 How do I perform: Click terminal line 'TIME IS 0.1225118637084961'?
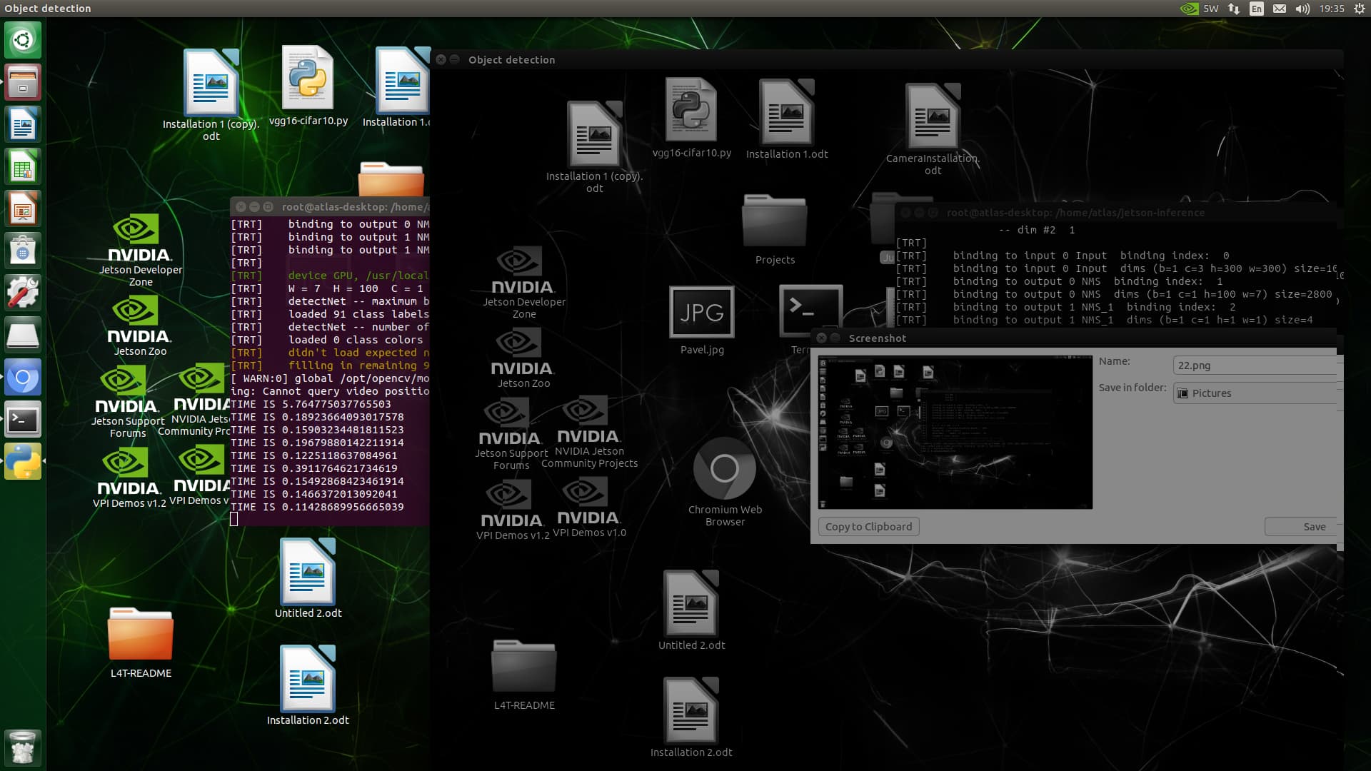click(314, 455)
